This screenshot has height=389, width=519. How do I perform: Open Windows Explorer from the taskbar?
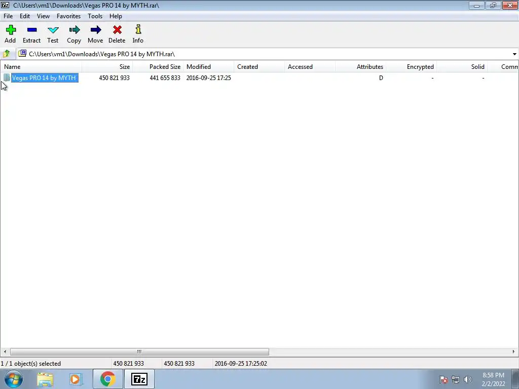45,379
